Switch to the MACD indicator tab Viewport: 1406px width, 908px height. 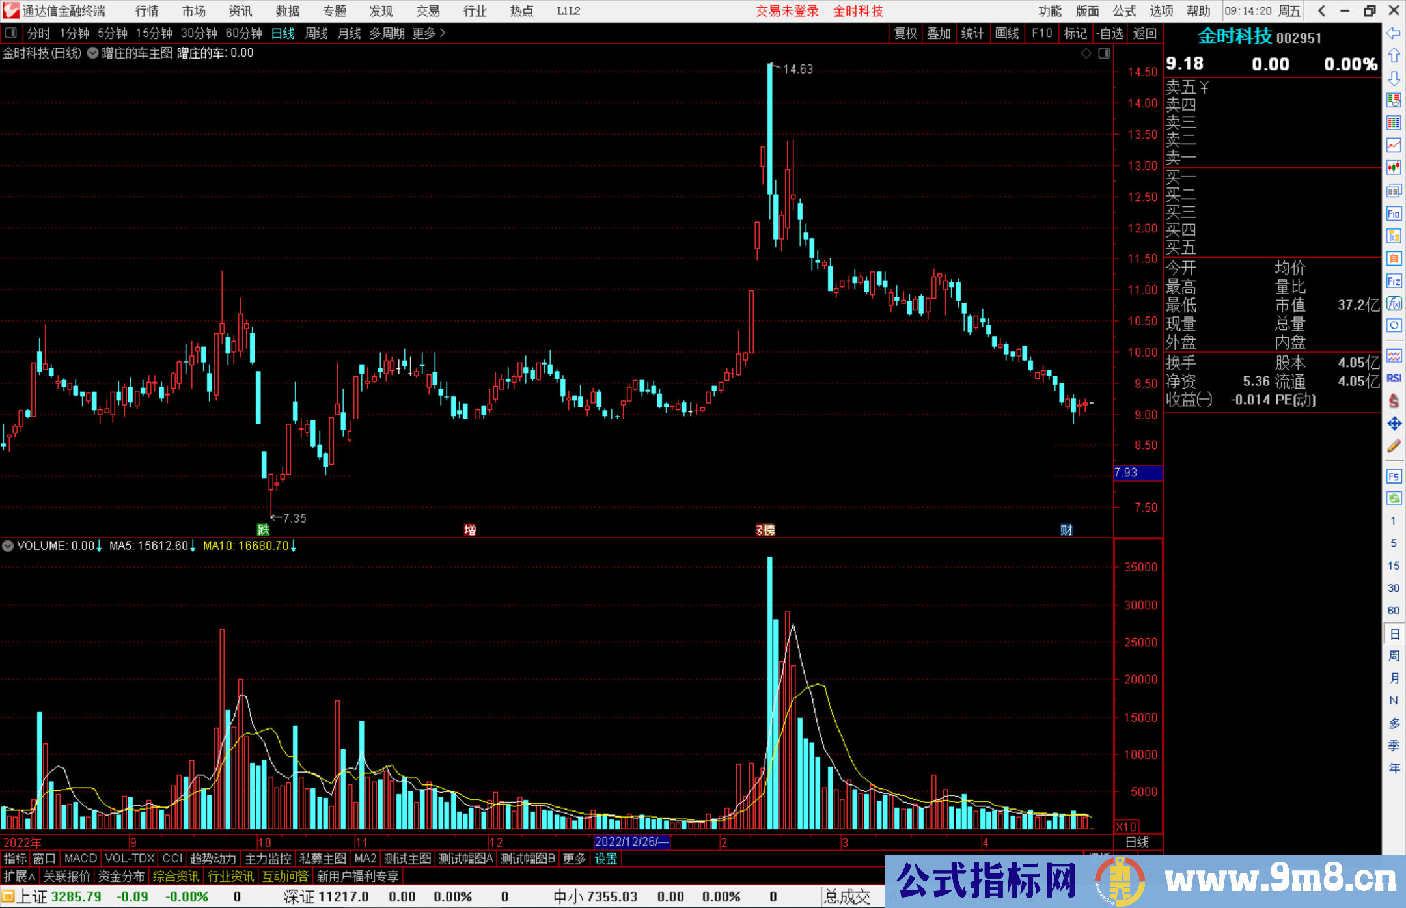click(x=81, y=859)
